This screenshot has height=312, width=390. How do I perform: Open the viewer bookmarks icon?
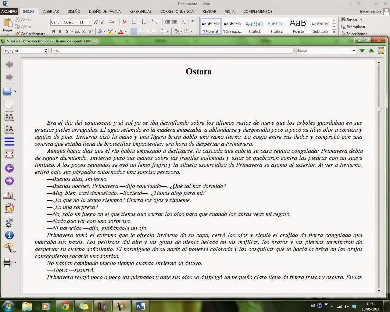click(8, 195)
